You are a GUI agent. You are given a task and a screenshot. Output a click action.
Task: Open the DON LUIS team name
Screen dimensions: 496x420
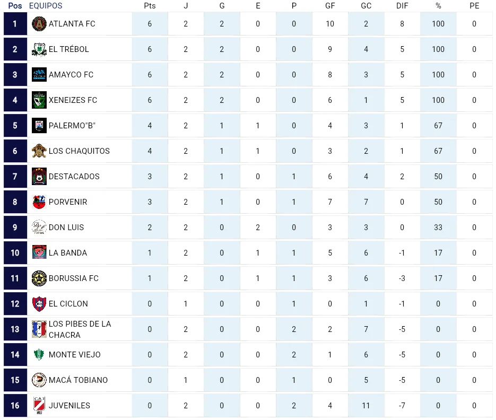(66, 227)
